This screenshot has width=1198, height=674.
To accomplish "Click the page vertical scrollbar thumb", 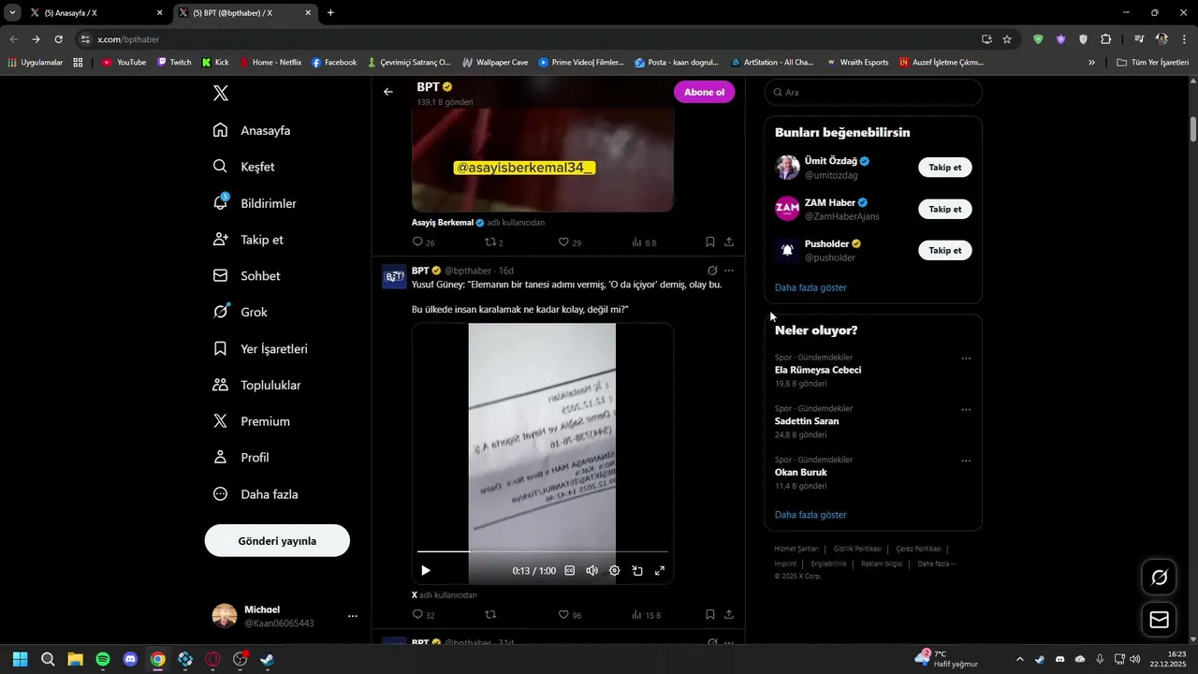I will [1192, 129].
